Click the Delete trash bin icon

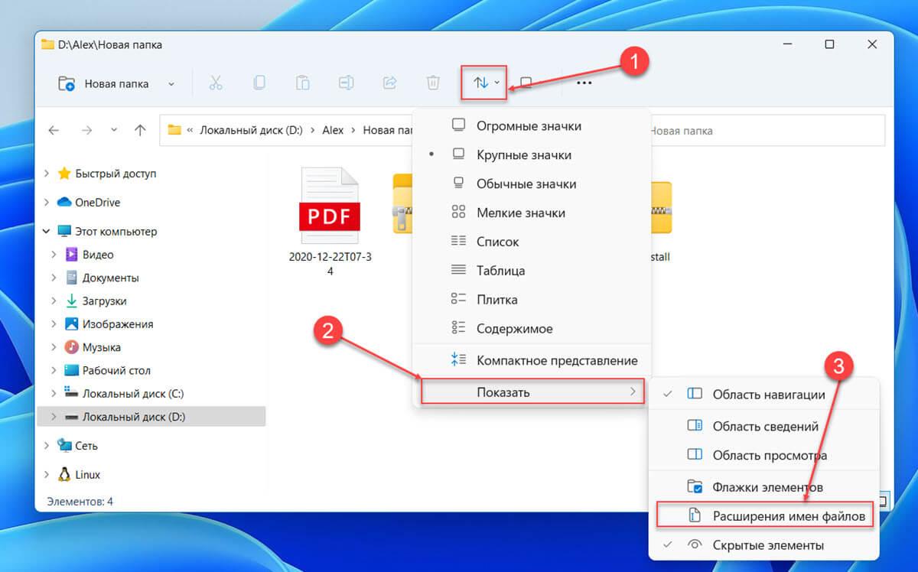click(x=433, y=83)
